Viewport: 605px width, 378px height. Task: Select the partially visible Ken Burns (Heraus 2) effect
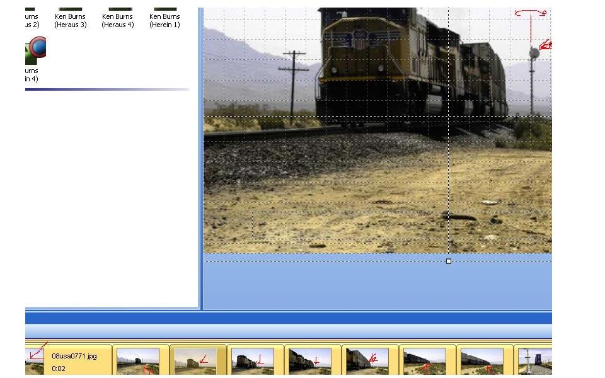pyautogui.click(x=32, y=20)
